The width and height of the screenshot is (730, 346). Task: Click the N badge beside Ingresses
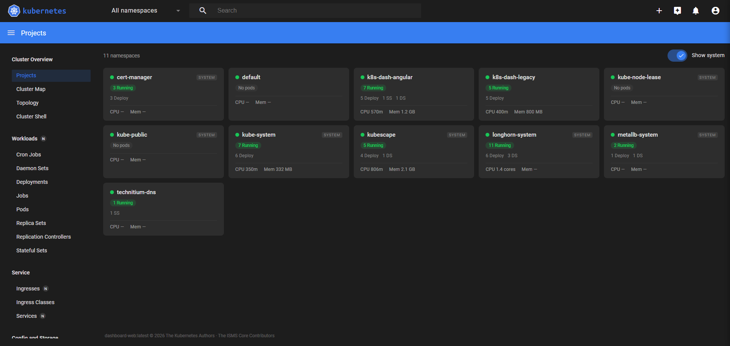click(x=46, y=289)
